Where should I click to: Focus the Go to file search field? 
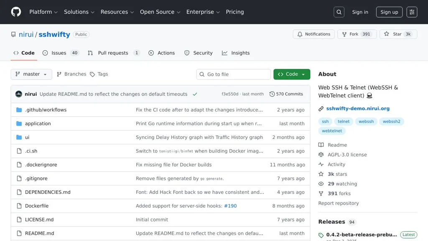(x=233, y=74)
